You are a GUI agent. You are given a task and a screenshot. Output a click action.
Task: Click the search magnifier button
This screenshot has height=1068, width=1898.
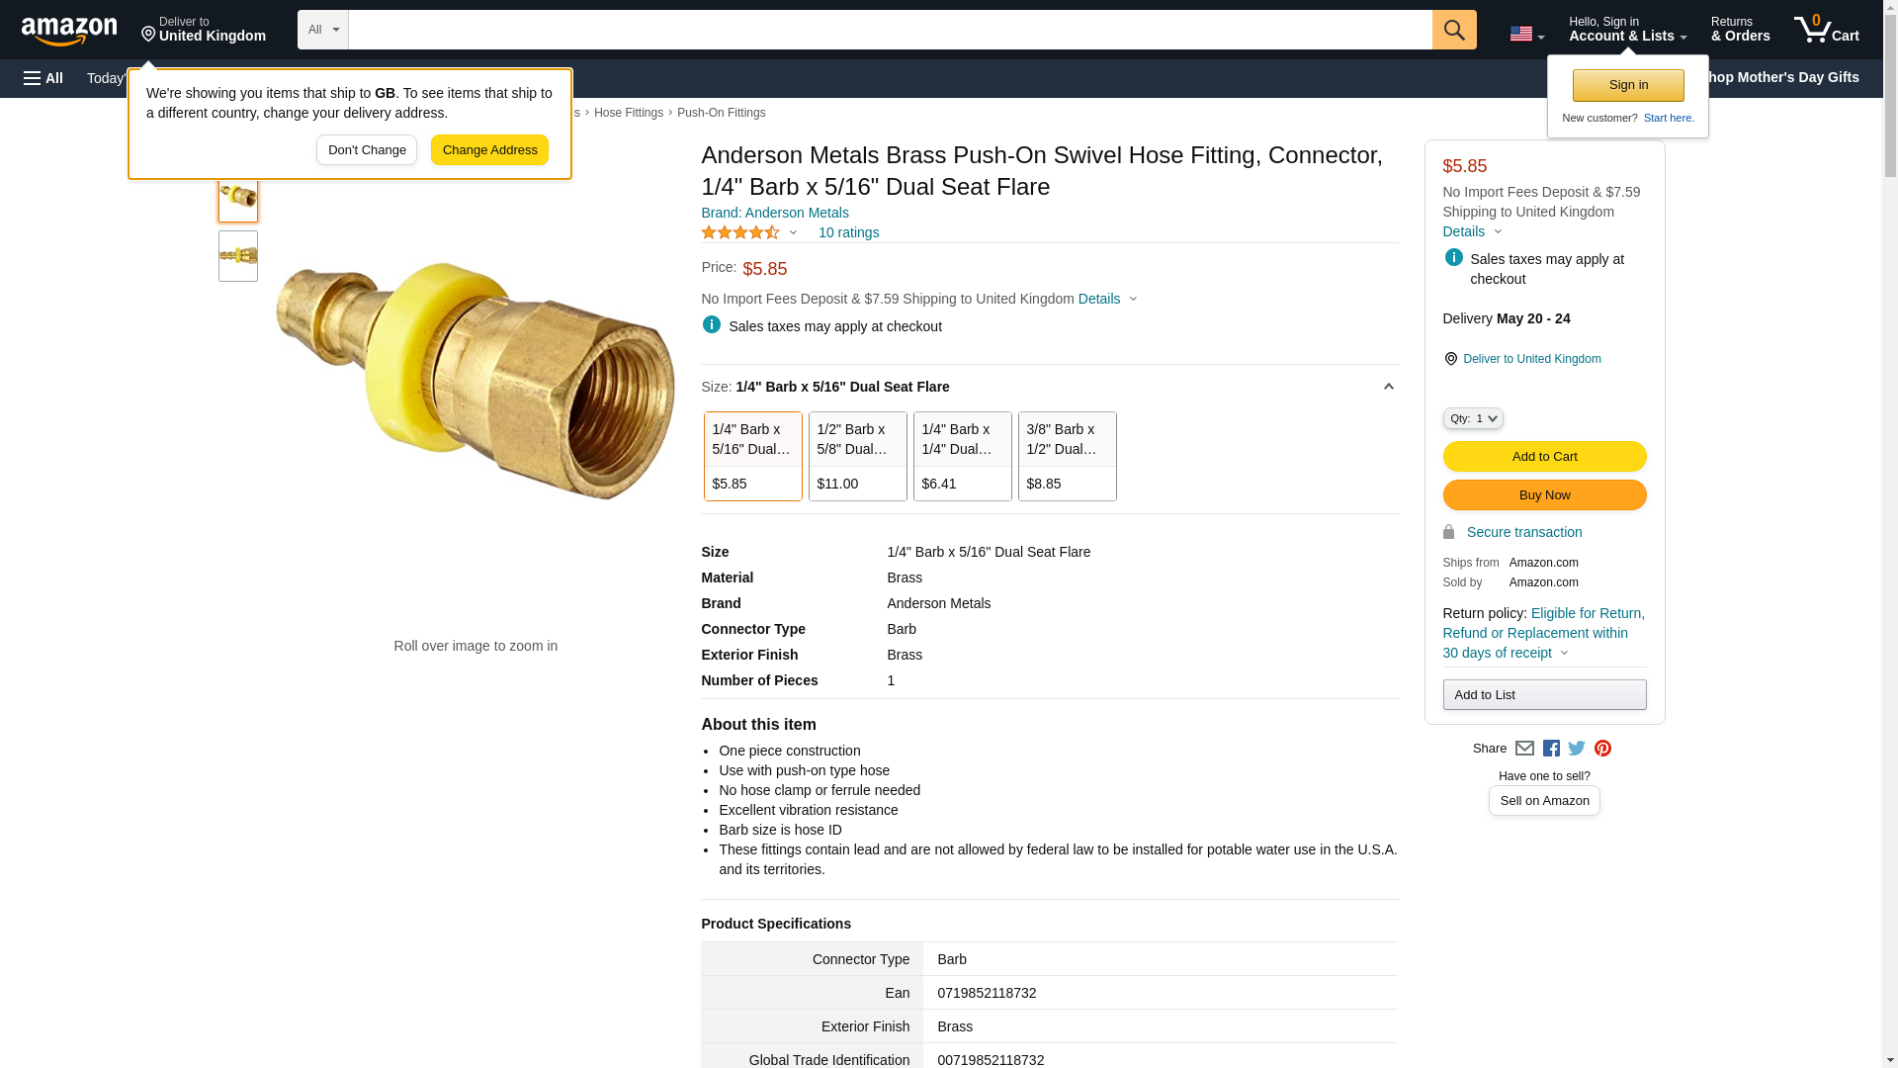1453,30
